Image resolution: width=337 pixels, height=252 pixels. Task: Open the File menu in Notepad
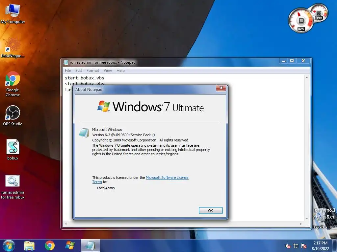pyautogui.click(x=68, y=71)
